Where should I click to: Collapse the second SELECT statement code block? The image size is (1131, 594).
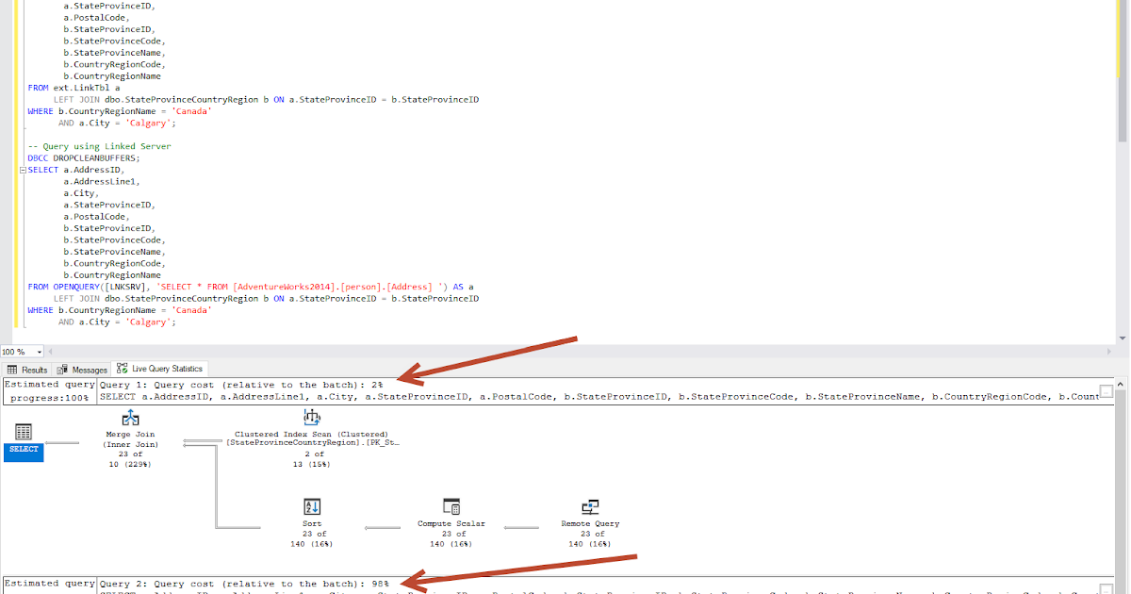22,169
